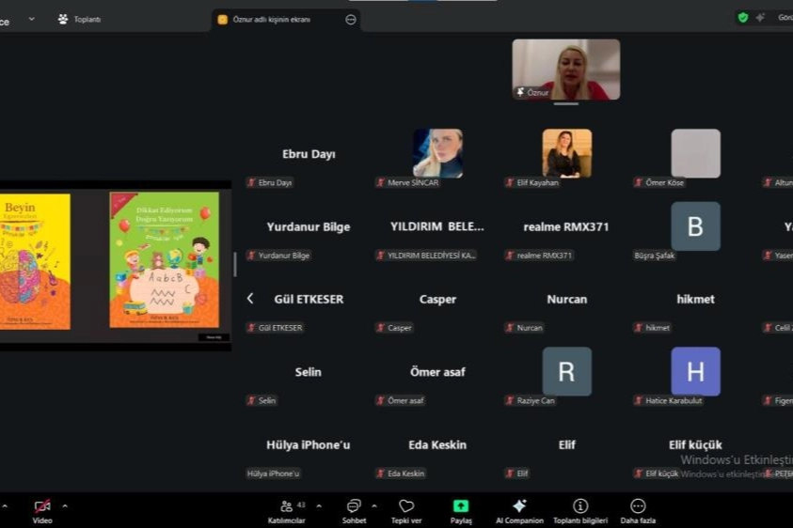This screenshot has height=528, width=793.
Task: Expand the video options arrow next to Video
Action: click(x=65, y=506)
